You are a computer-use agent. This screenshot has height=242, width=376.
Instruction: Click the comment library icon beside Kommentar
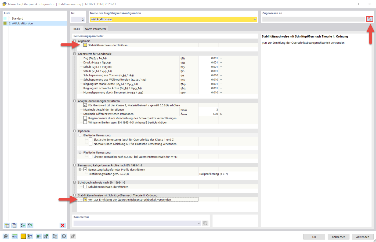tap(205, 223)
